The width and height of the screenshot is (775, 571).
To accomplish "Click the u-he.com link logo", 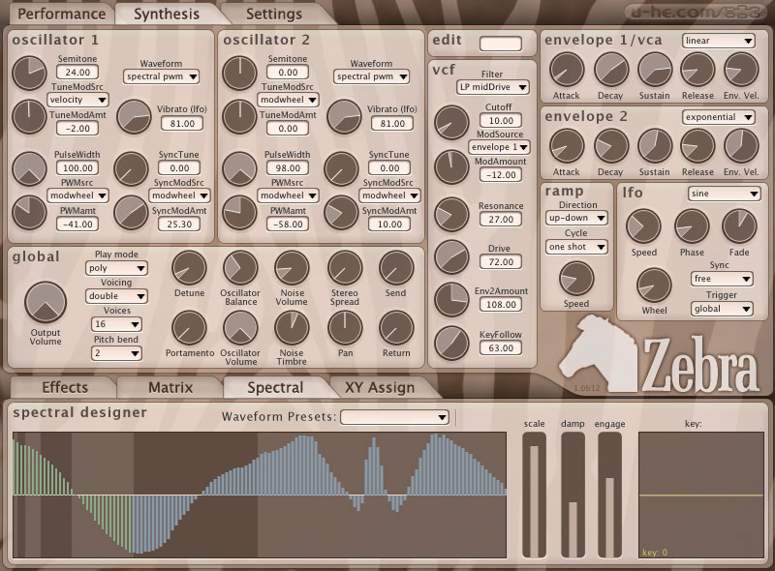I will pyautogui.click(x=696, y=12).
